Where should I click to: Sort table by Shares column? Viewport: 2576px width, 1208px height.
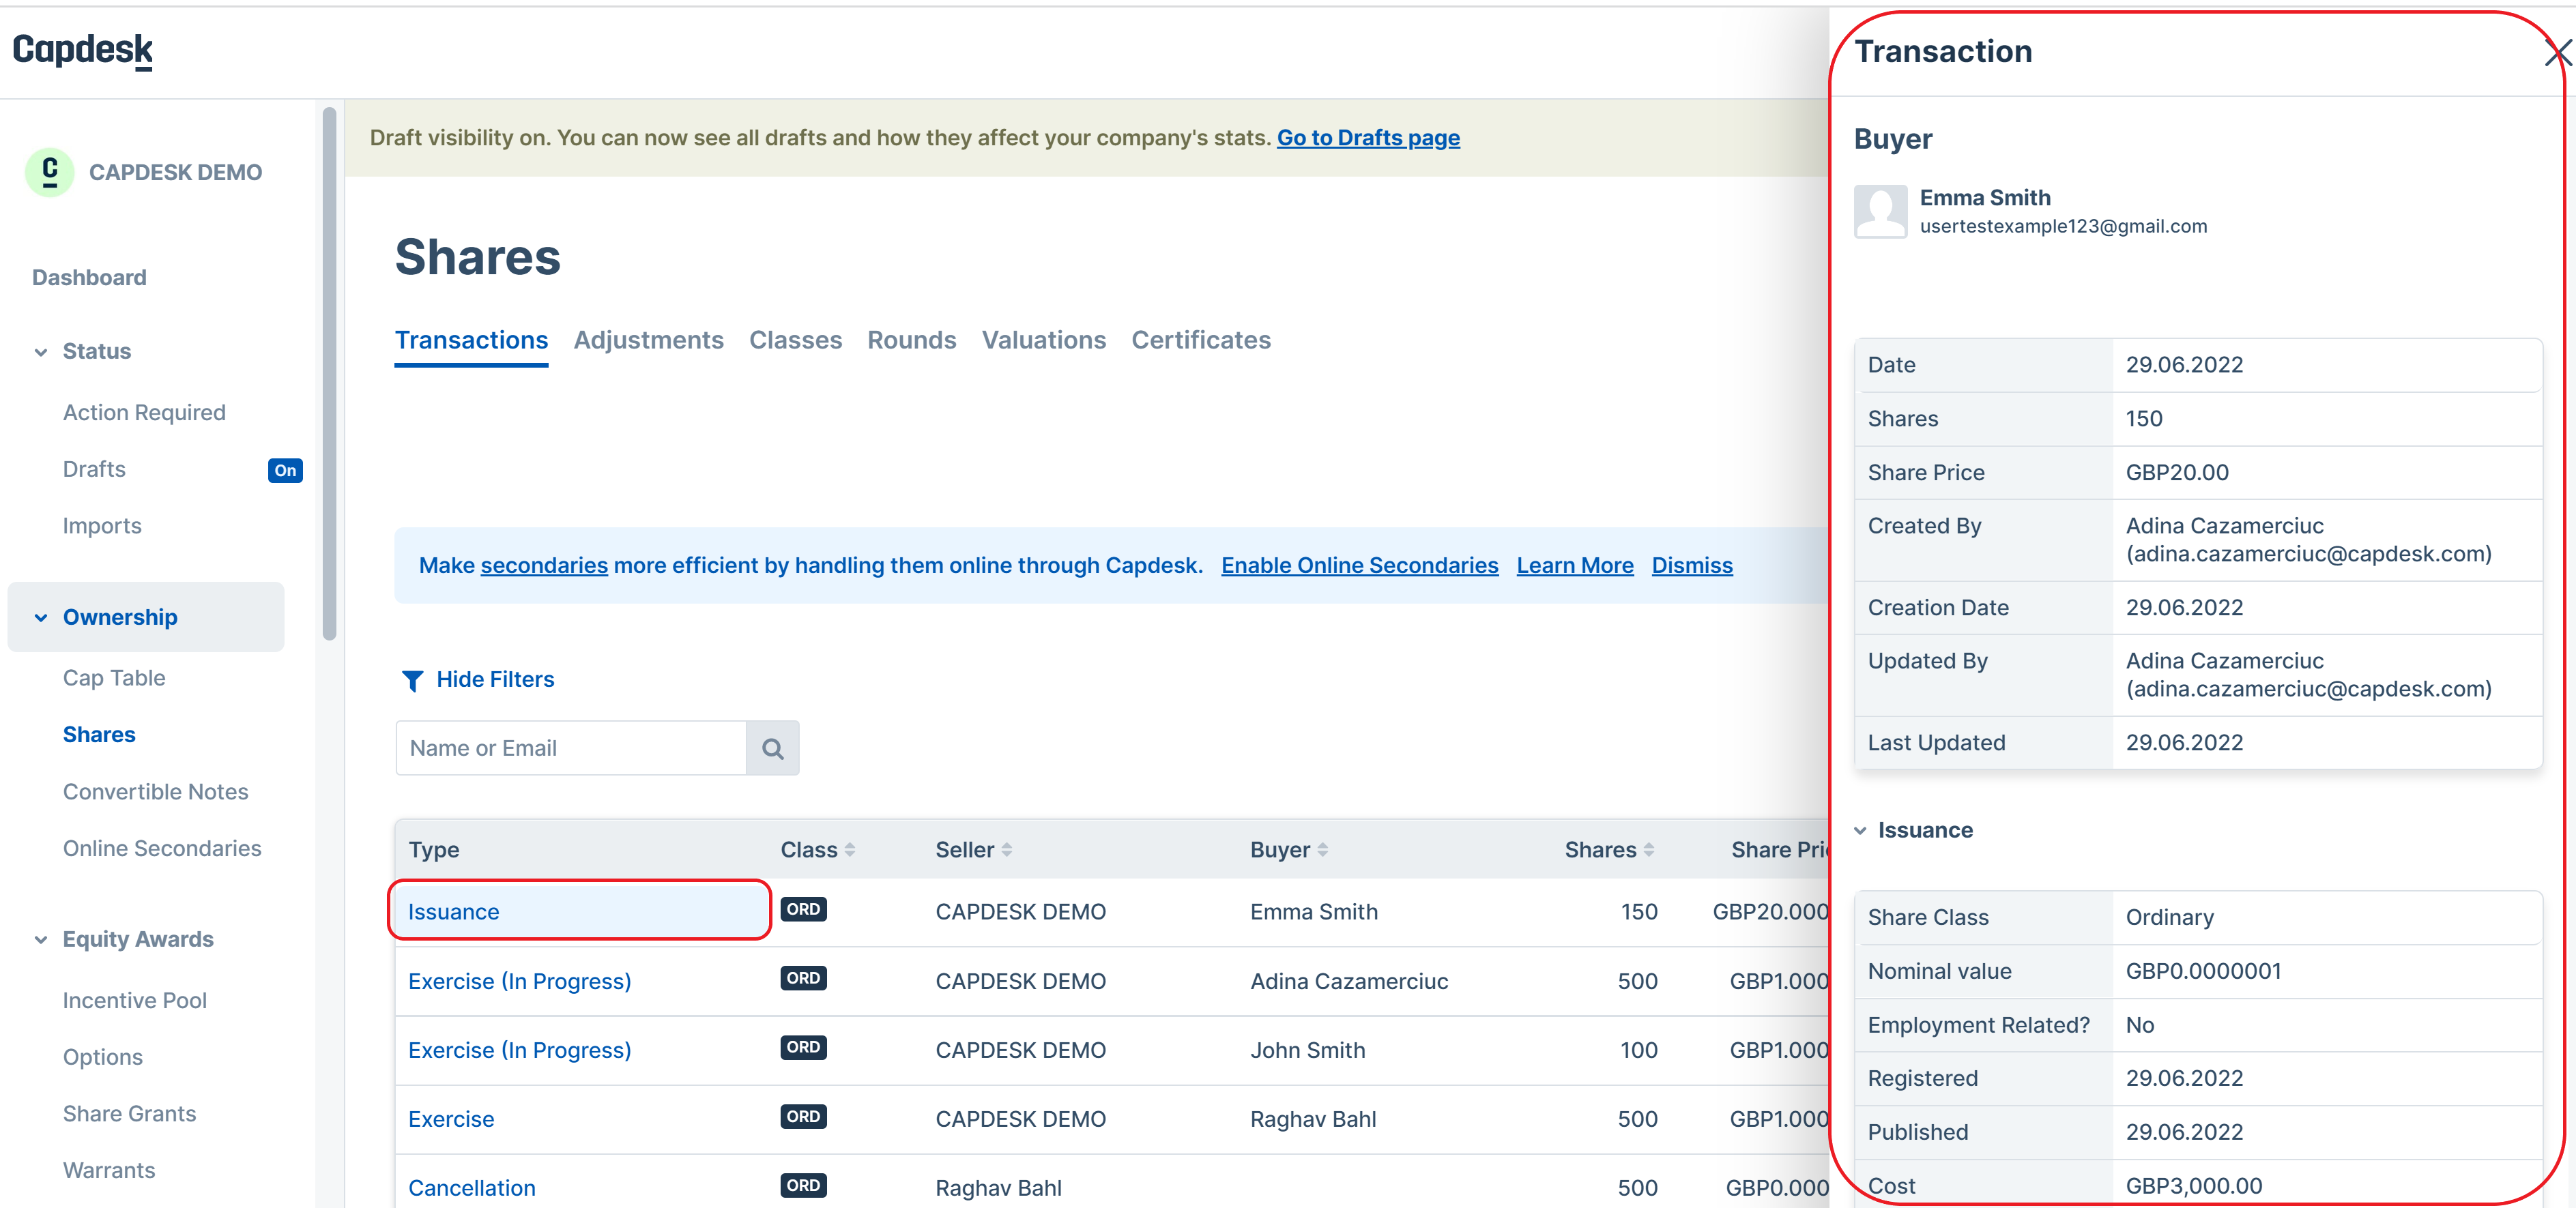(1648, 851)
